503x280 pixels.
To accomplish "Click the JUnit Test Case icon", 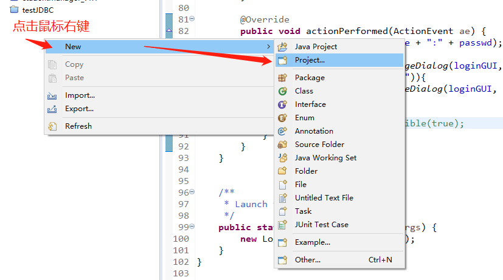I will tap(283, 225).
